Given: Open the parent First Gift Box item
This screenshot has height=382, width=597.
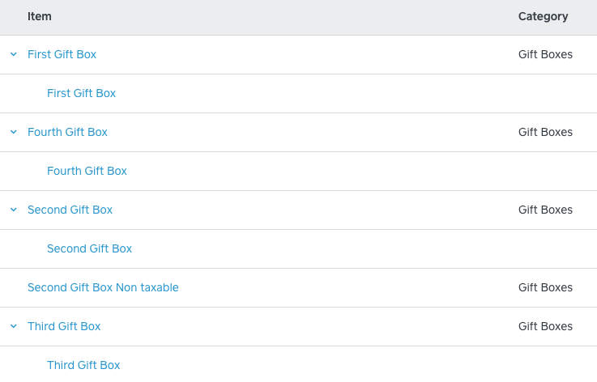Looking at the screenshot, I should pos(62,55).
